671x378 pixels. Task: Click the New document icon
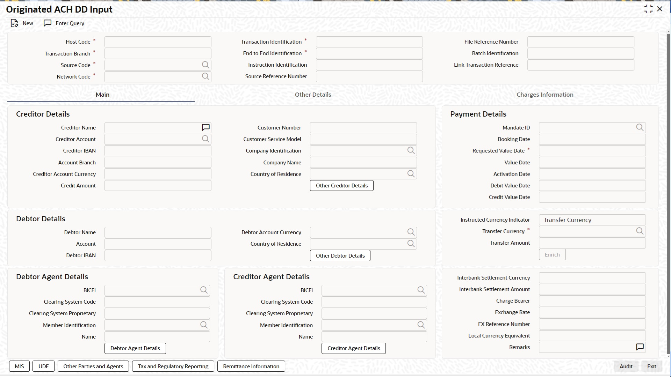click(14, 23)
